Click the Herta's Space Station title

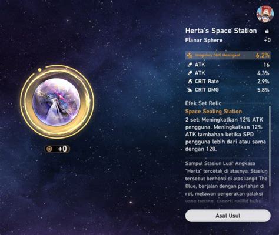tap(221, 31)
